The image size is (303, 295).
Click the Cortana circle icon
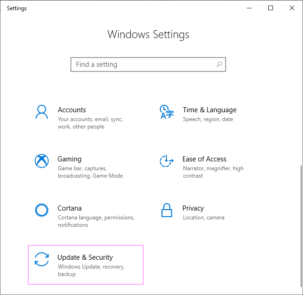(x=42, y=210)
